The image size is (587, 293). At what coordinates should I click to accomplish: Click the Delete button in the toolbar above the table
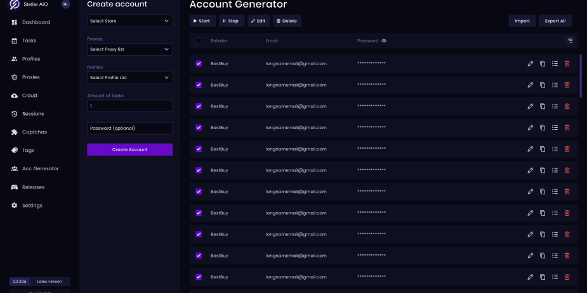287,21
